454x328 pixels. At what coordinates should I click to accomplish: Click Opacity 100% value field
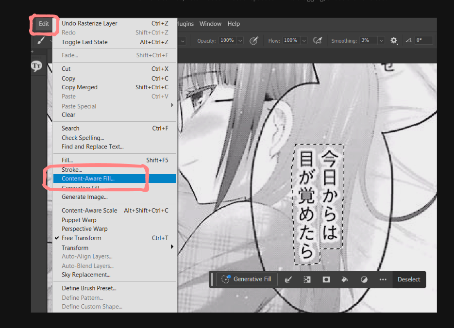(x=227, y=40)
